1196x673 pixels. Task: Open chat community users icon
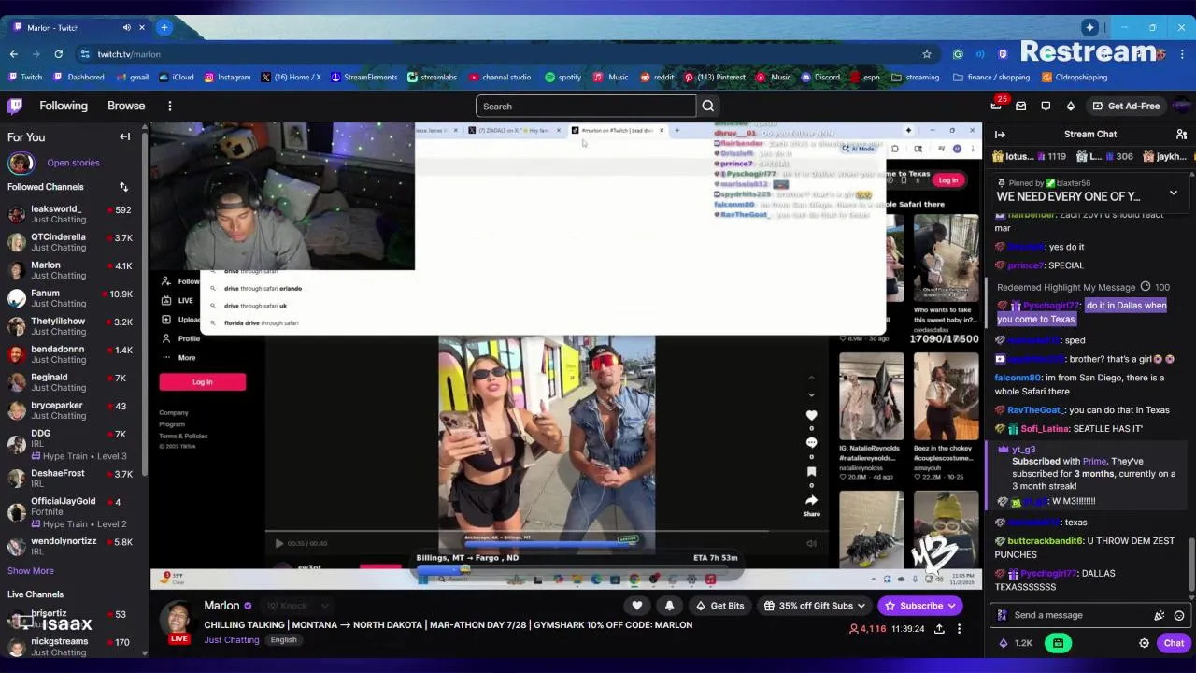pyautogui.click(x=1181, y=134)
